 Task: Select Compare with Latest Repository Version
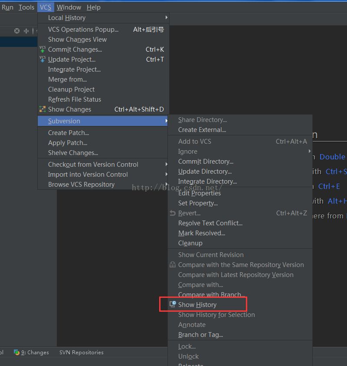click(240, 275)
